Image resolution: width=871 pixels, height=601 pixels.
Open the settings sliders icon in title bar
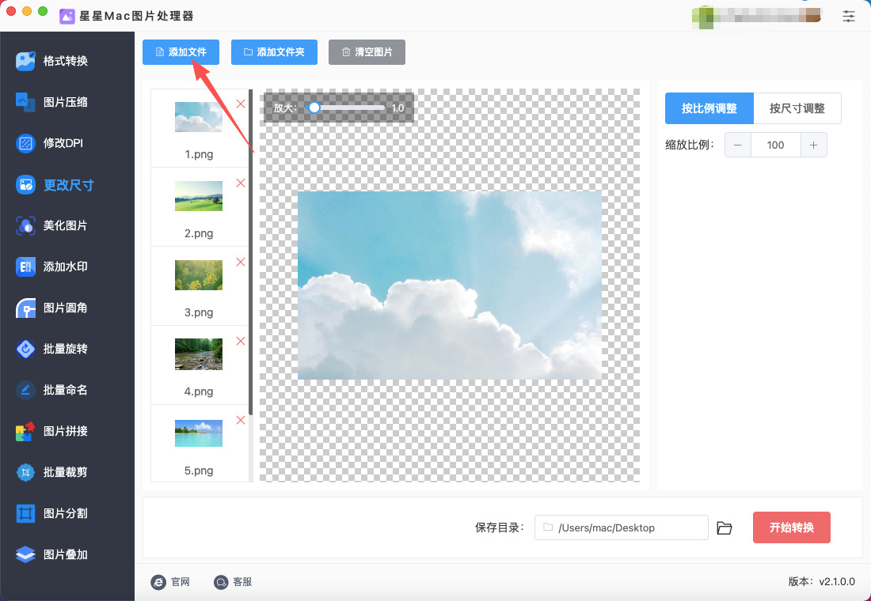pos(848,16)
